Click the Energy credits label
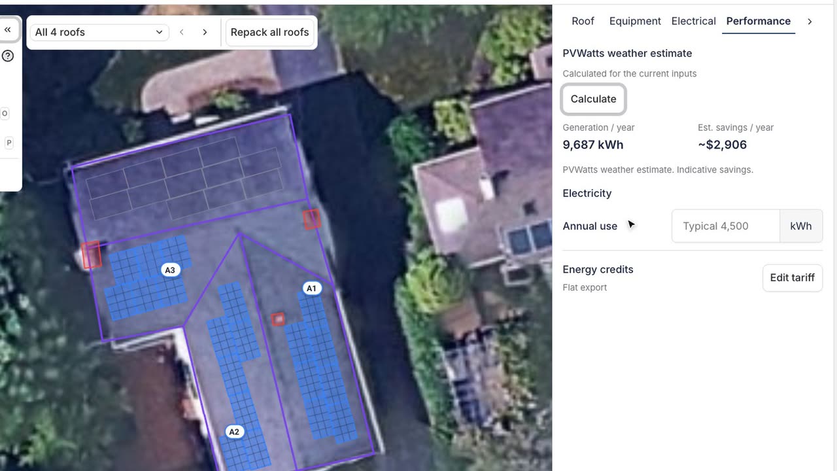Viewport: 837px width, 471px height. coord(598,270)
